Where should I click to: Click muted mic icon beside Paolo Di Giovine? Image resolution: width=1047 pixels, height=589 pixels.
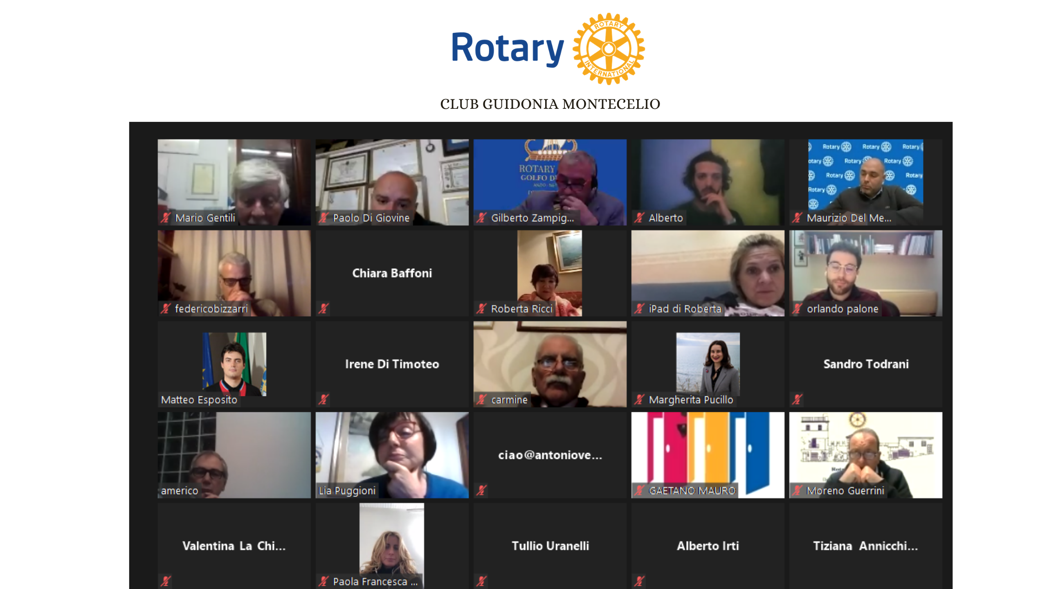[x=323, y=218]
